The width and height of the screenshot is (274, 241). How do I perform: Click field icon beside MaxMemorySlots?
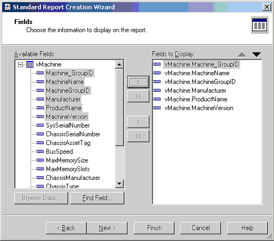(40, 169)
